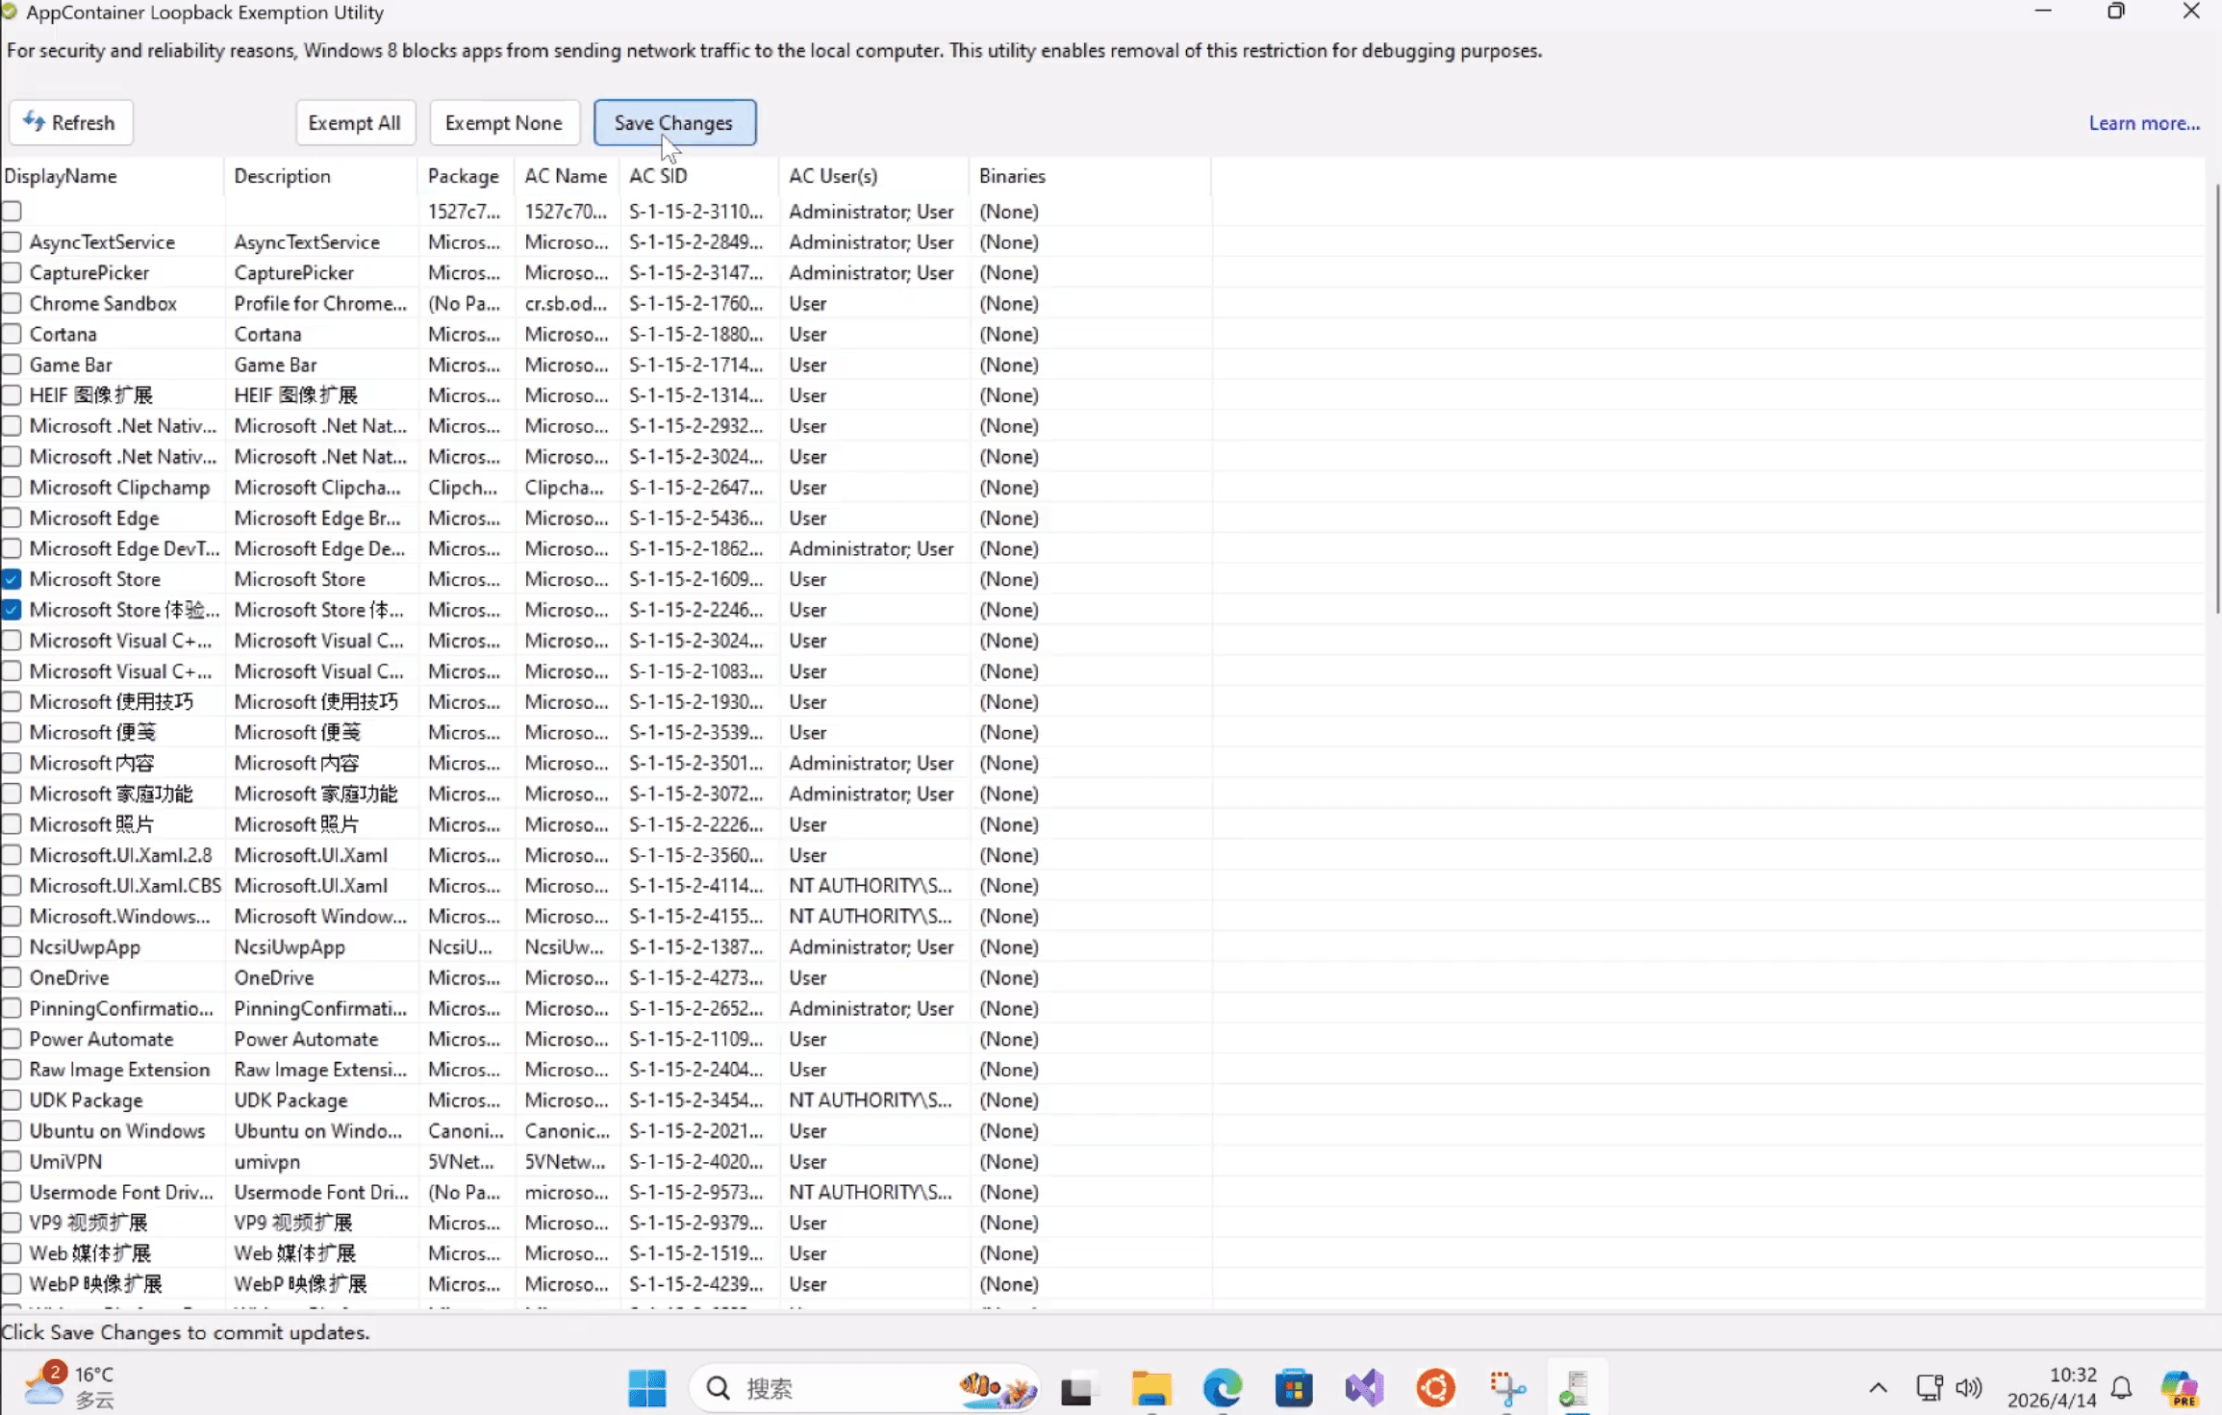Image resolution: width=2222 pixels, height=1415 pixels.
Task: Select the "Microsoft.UI.Xaml.CBS" row name
Action: tap(125, 885)
